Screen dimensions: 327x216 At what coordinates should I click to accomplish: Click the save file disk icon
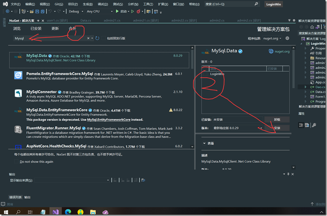[x=37, y=11]
